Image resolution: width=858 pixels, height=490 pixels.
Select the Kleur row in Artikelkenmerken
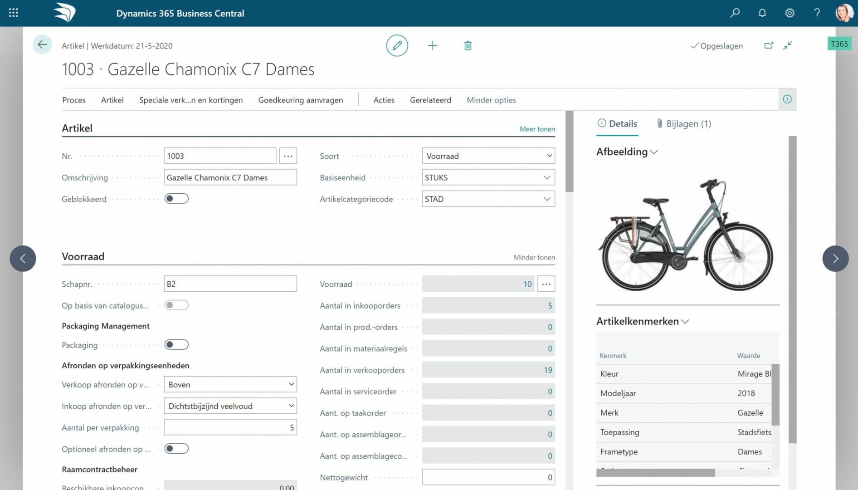coord(684,374)
